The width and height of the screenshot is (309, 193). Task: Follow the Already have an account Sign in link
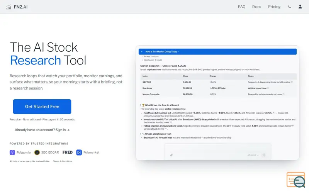[x=42, y=130]
